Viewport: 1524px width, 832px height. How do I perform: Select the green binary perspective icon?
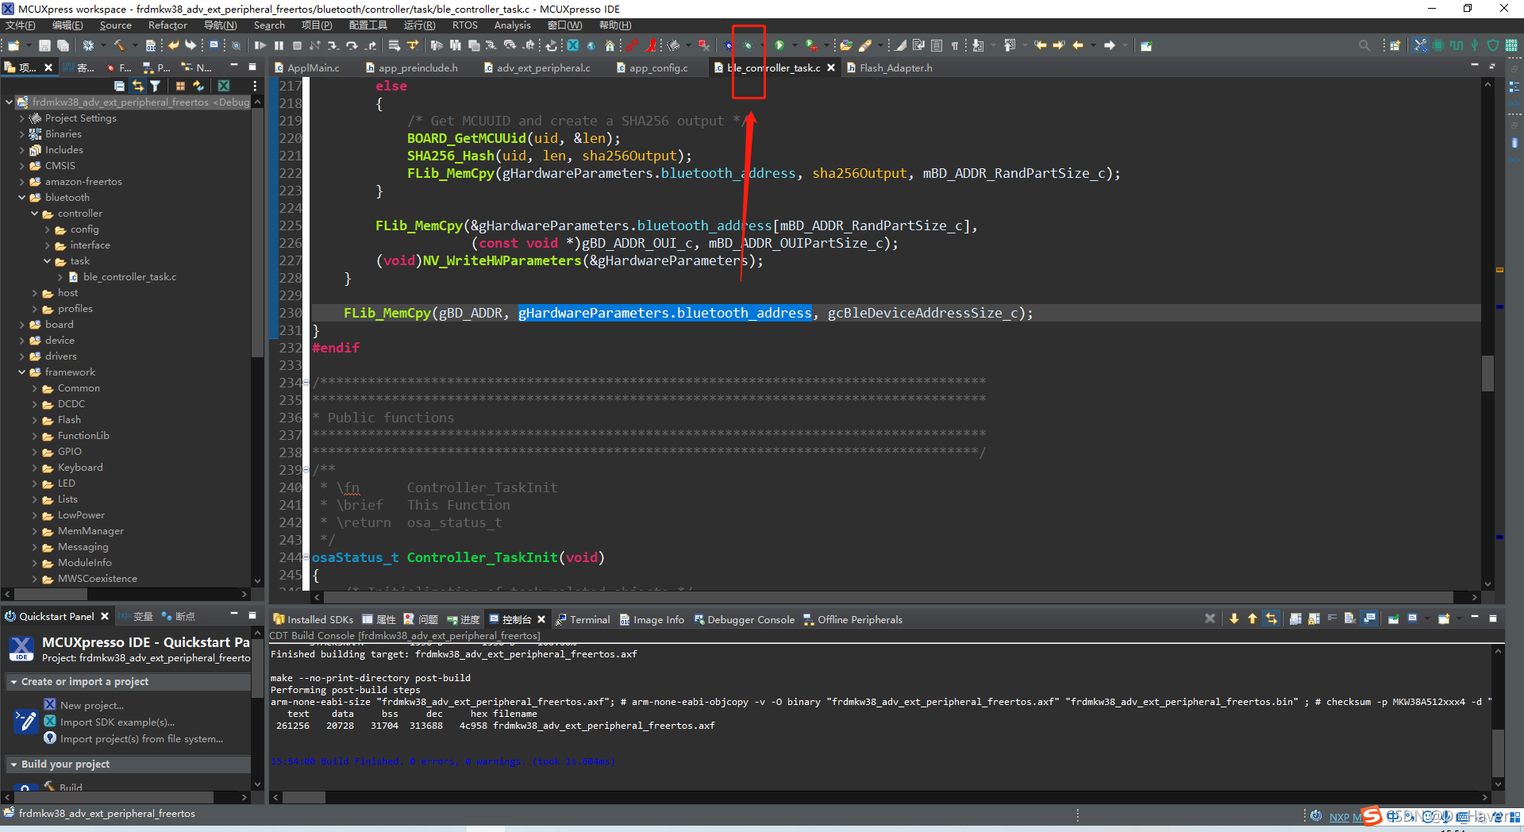1511,45
